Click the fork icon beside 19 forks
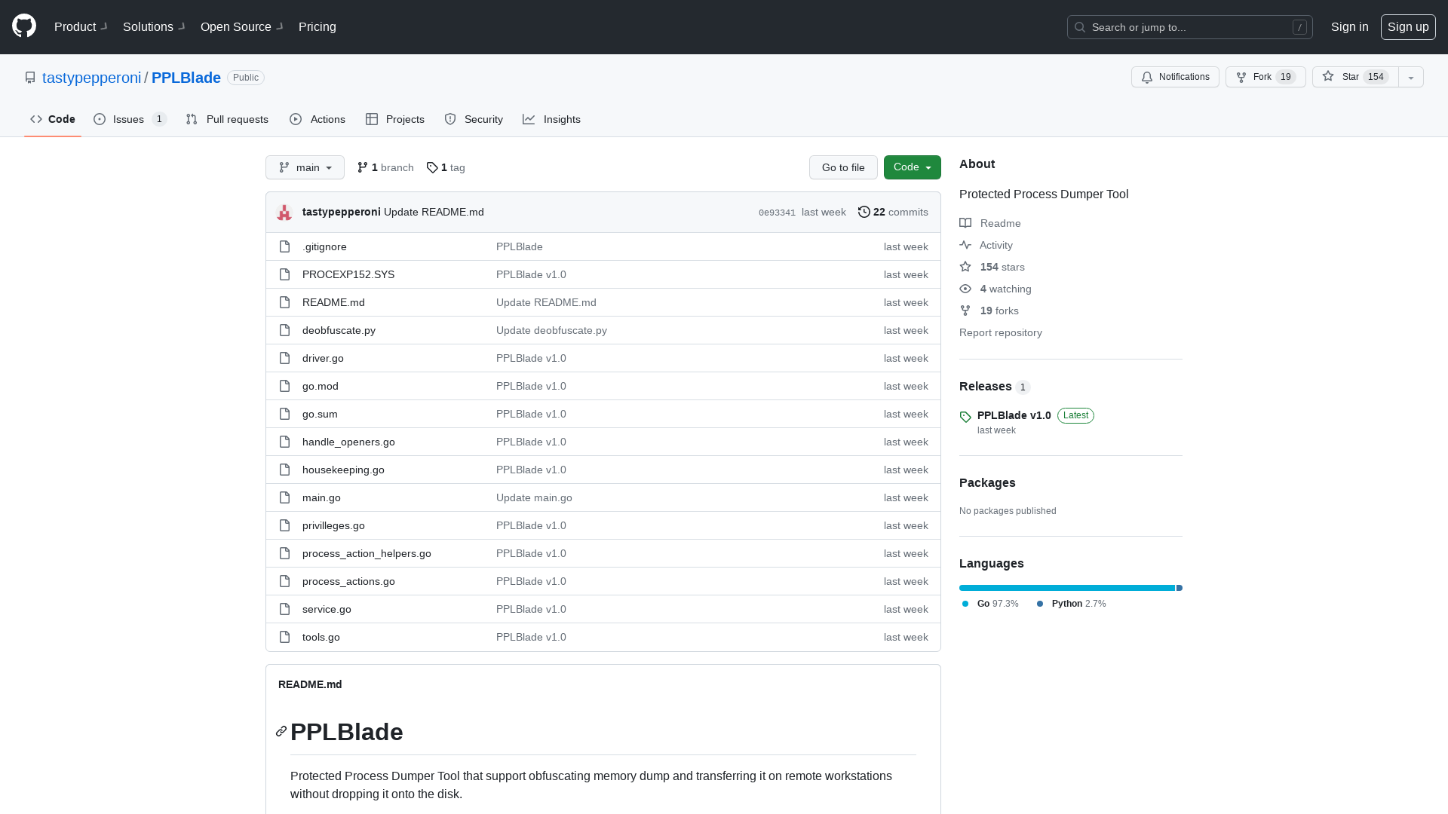Viewport: 1448px width, 814px height. (x=965, y=311)
